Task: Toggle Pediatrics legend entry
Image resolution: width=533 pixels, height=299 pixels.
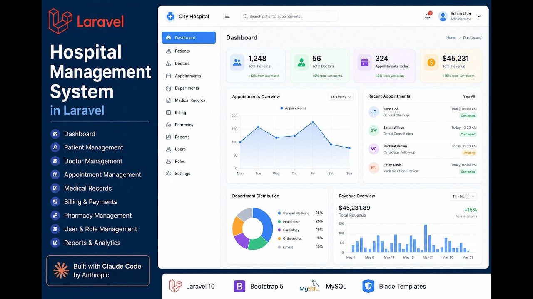Action: pos(288,222)
